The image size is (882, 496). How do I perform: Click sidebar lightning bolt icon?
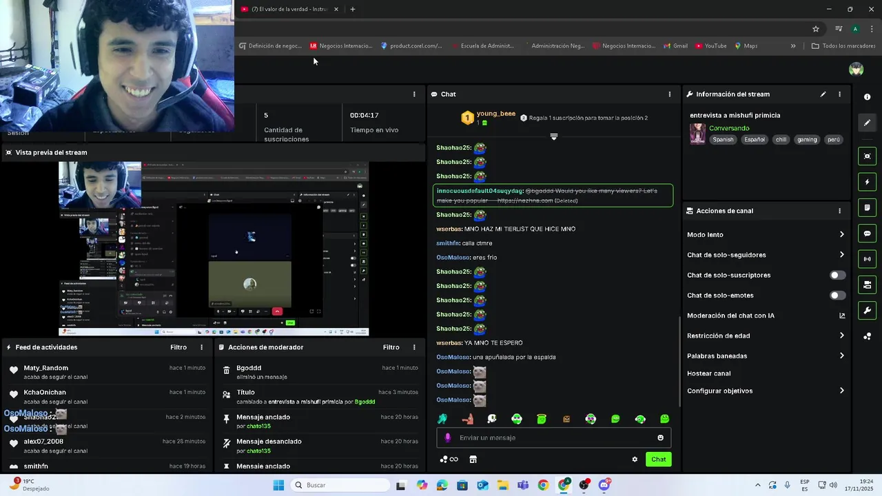click(x=868, y=183)
